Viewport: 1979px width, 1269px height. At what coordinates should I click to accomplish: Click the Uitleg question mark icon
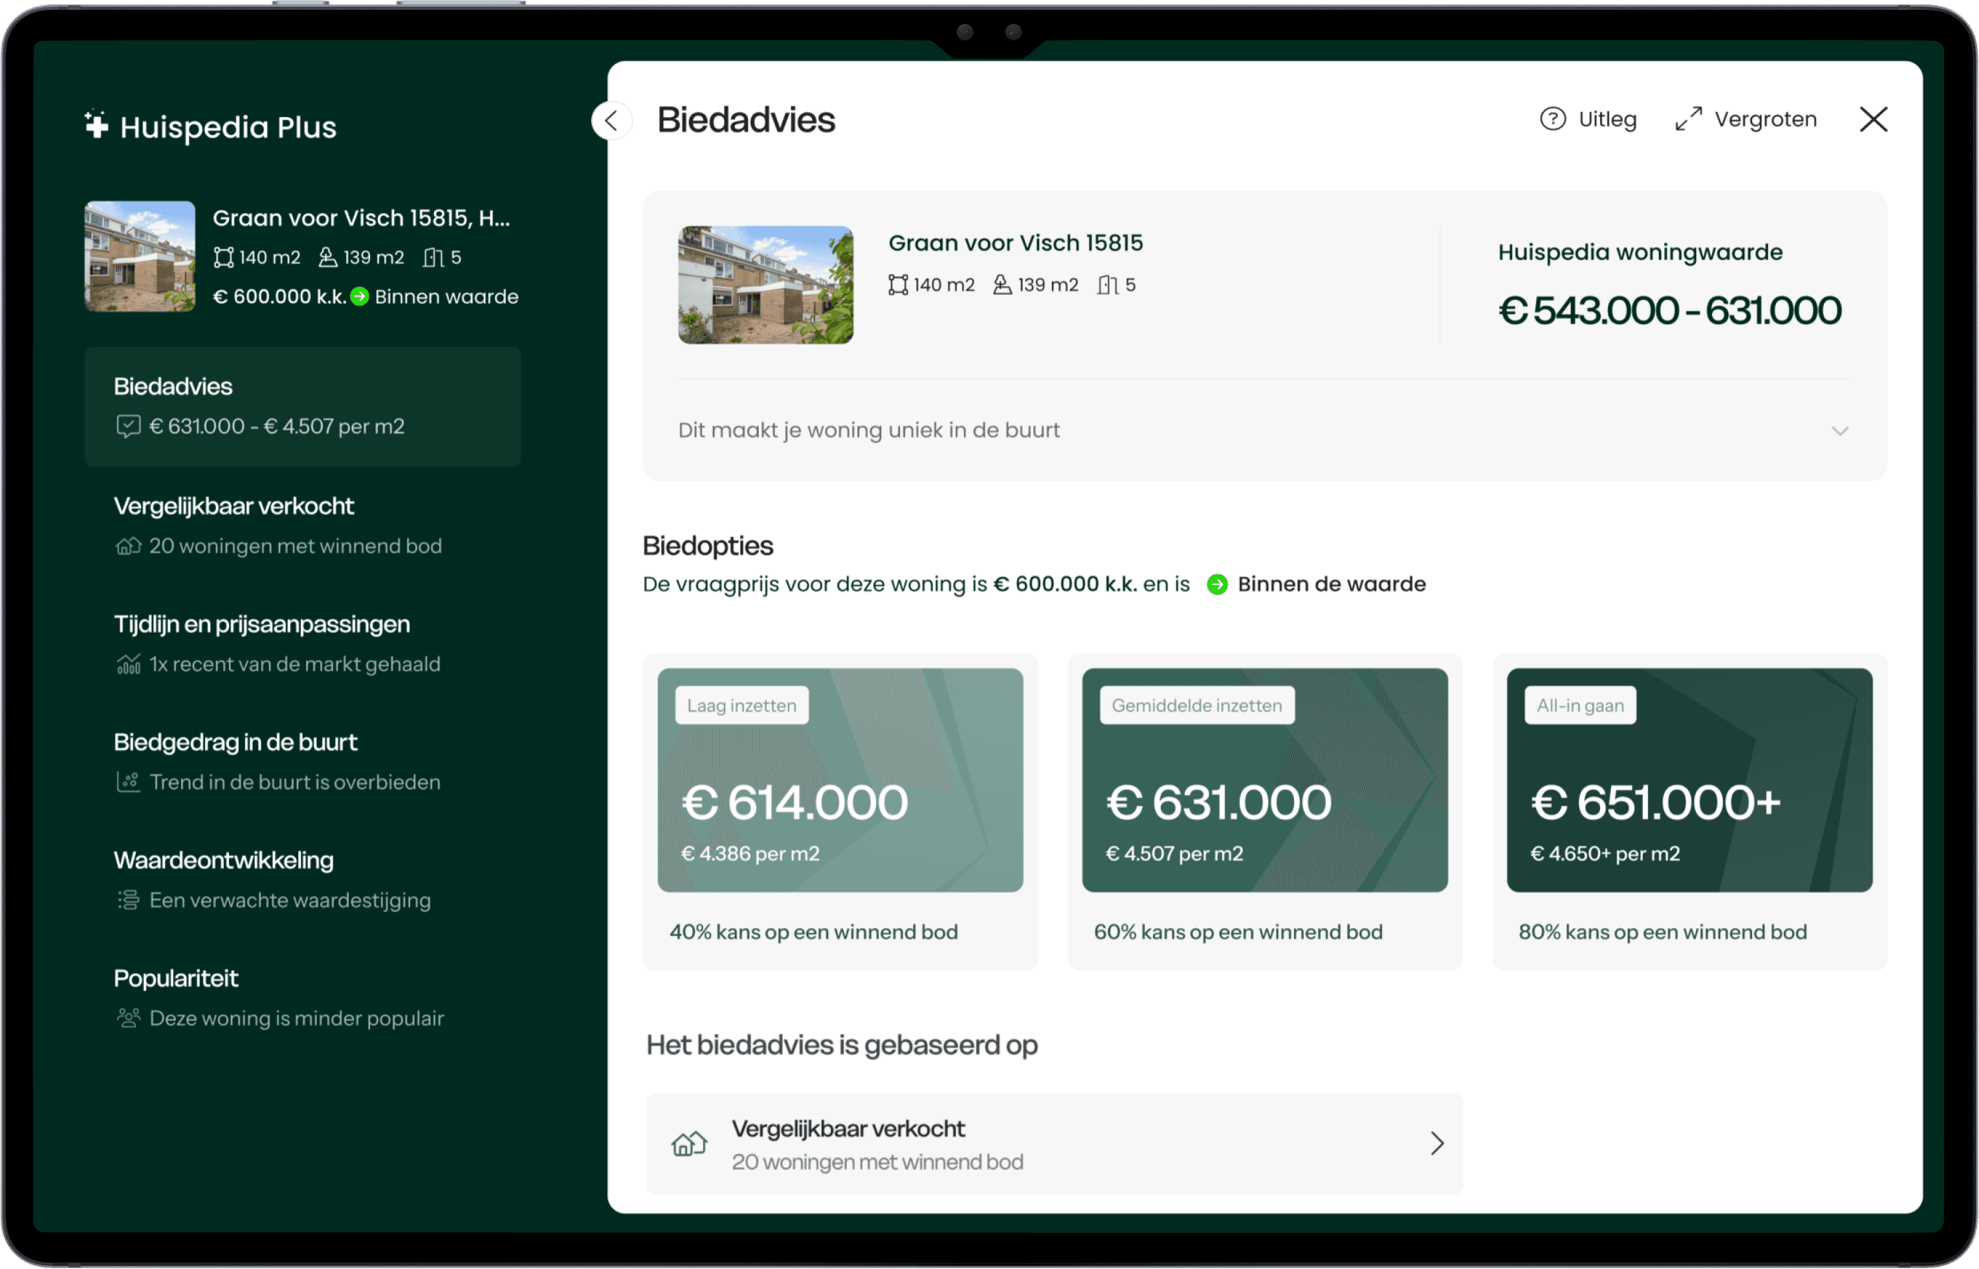pyautogui.click(x=1552, y=120)
